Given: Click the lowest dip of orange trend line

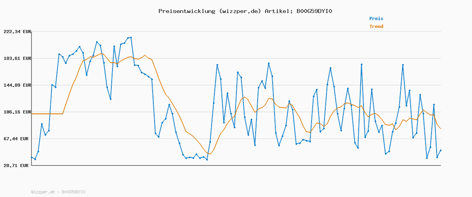Looking at the screenshot, I should (x=210, y=154).
